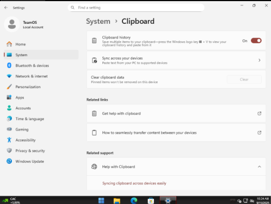The image size is (271, 204).
Task: Open Microsoft Store from taskbar
Action: pyautogui.click(x=151, y=201)
